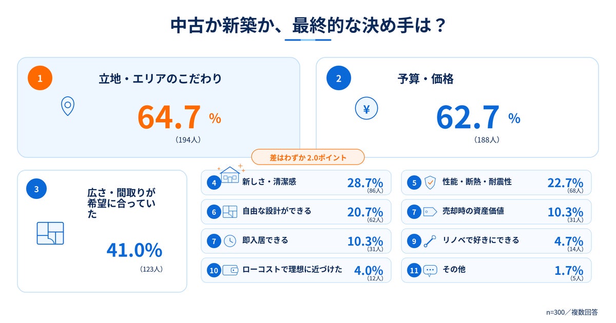Select the number 3 rank badge
The height and width of the screenshot is (323, 616).
click(x=36, y=189)
